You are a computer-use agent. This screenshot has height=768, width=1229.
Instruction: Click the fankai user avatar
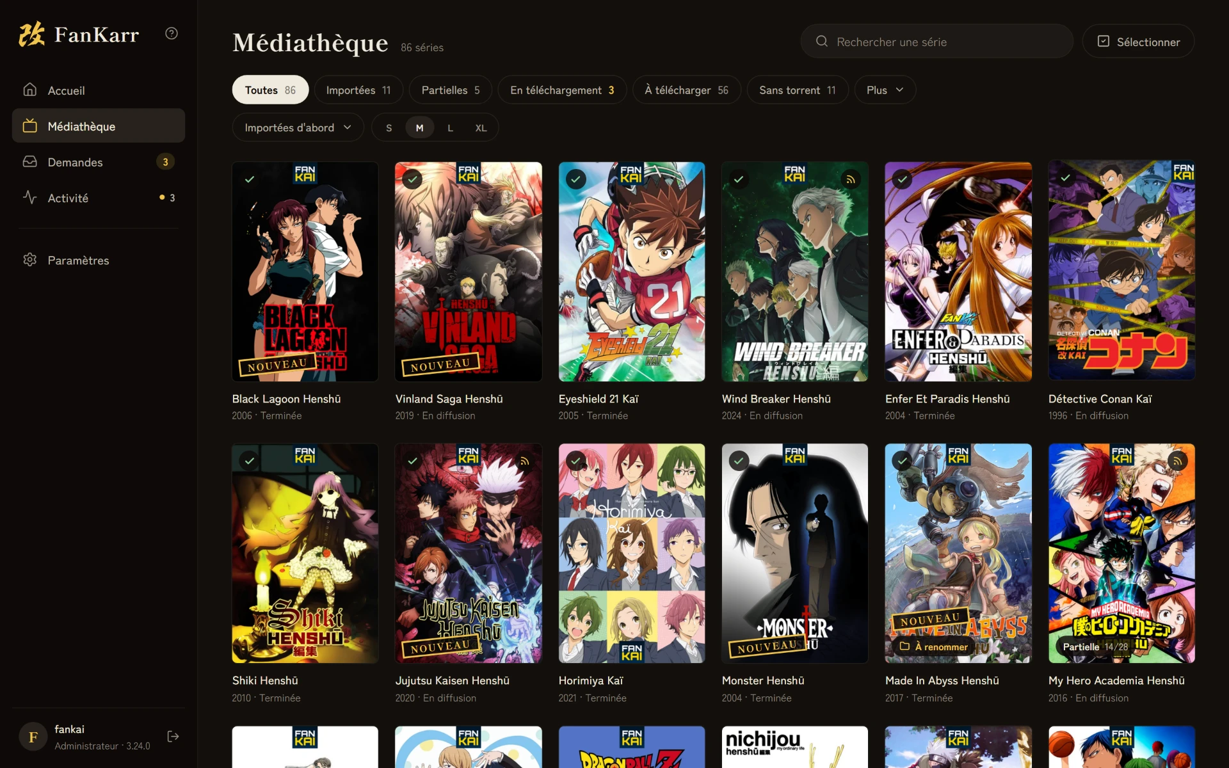tap(33, 737)
